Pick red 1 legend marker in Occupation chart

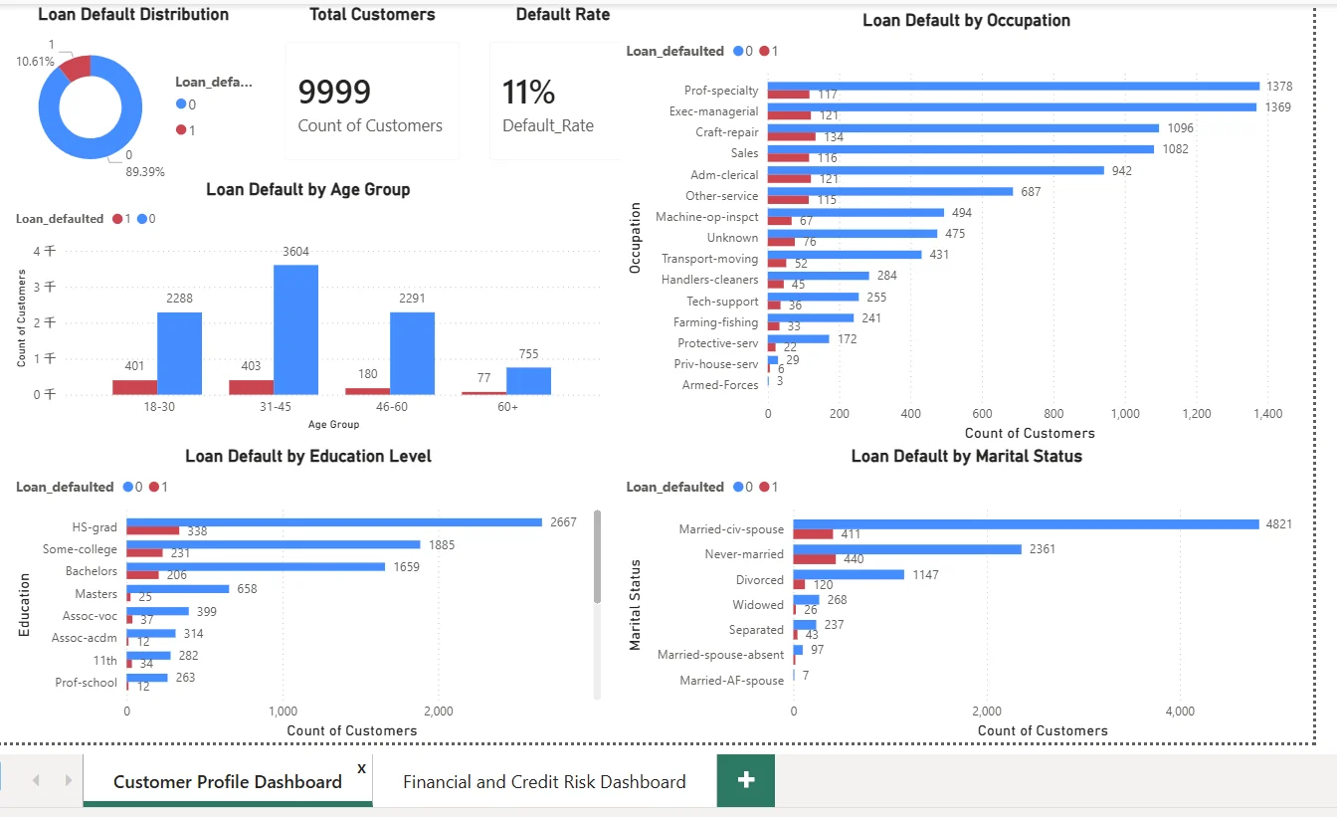(x=764, y=51)
